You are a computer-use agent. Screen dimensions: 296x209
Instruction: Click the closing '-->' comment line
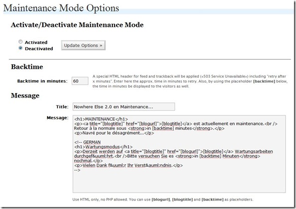tap(77, 170)
